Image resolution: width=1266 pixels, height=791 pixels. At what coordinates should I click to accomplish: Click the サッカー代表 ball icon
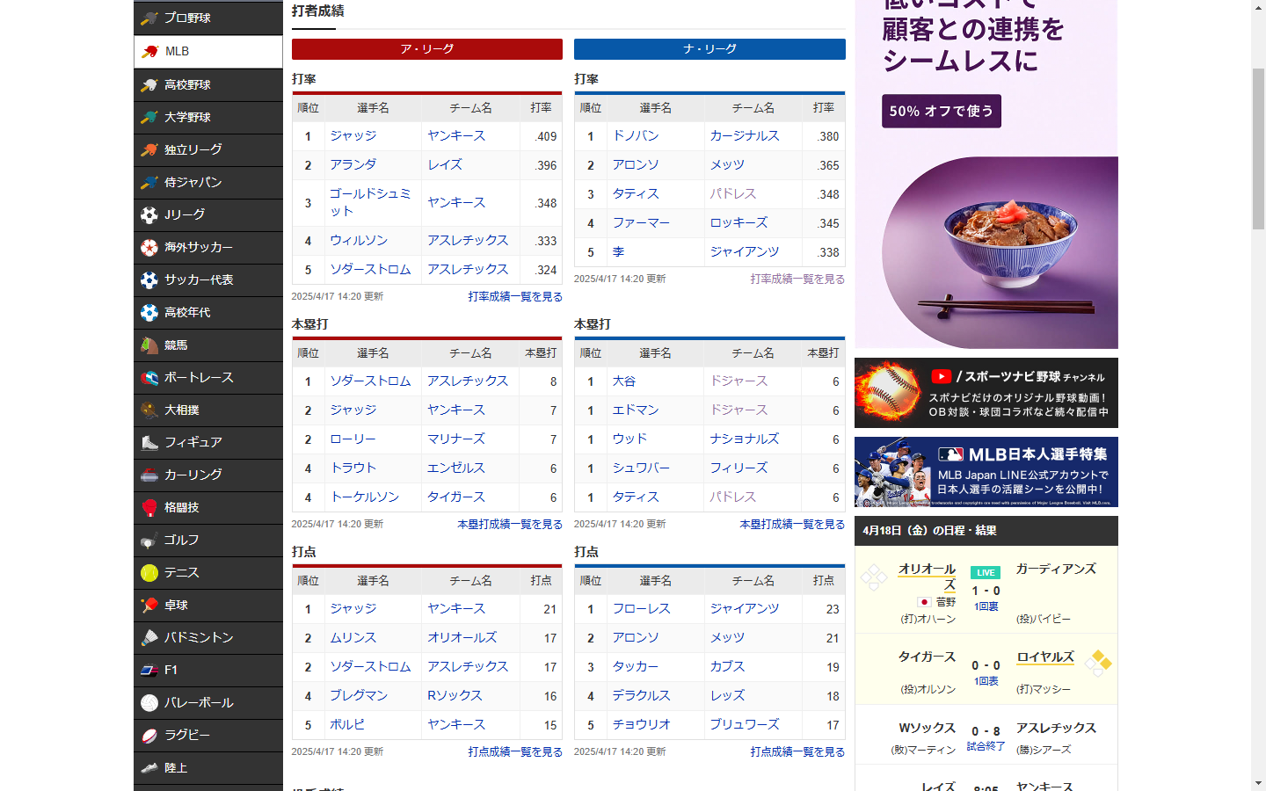tap(149, 279)
